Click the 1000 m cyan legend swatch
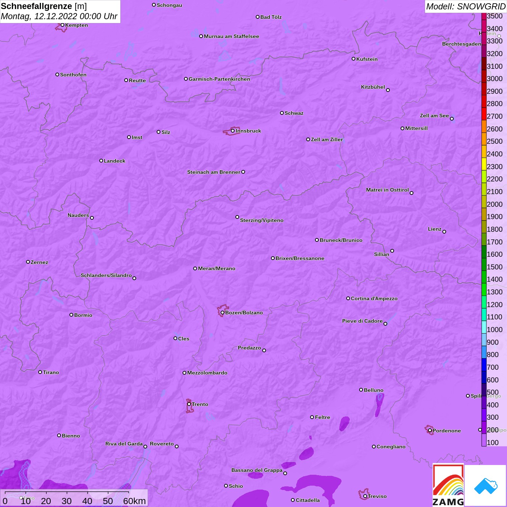The height and width of the screenshot is (507, 507). click(484, 327)
